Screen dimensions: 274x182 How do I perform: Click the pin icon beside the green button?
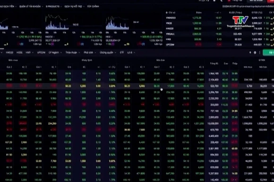tap(250, 53)
